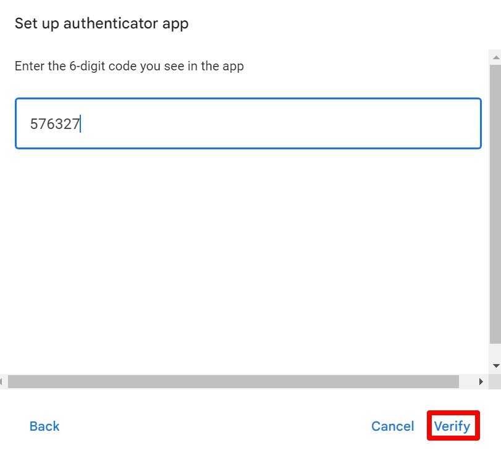Viewport: 501px width, 456px height.
Task: Click the 'Set up authenticator app' title
Action: point(101,23)
